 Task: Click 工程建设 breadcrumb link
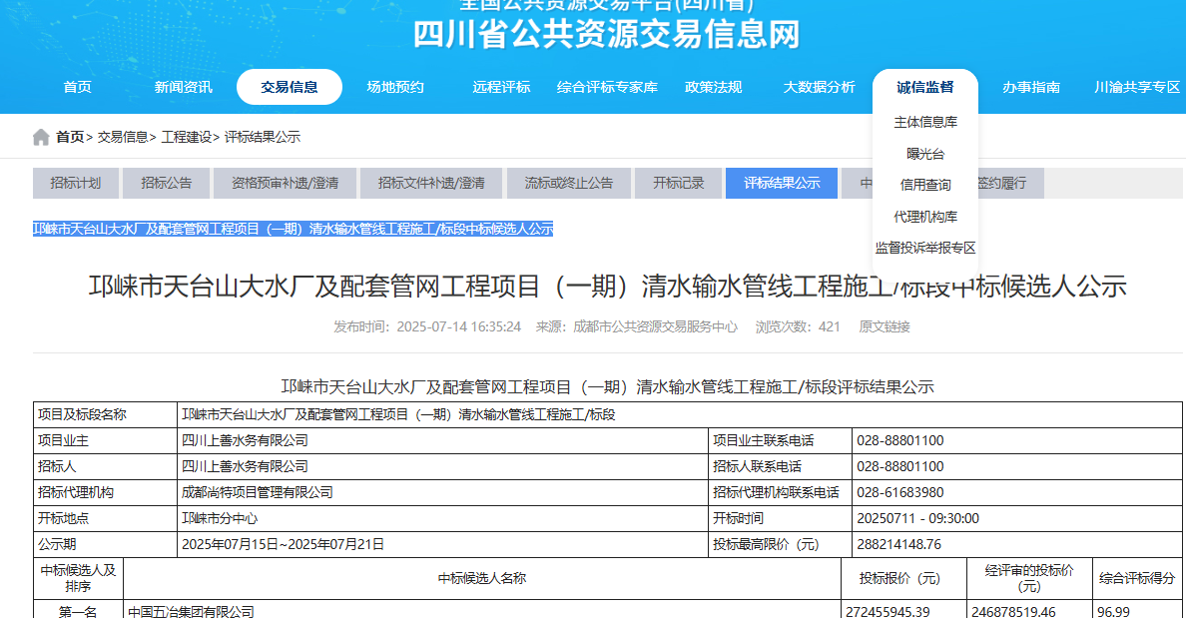click(186, 137)
